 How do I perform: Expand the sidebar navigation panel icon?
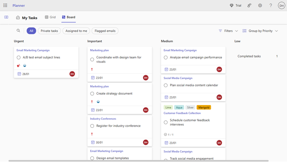click(6, 17)
